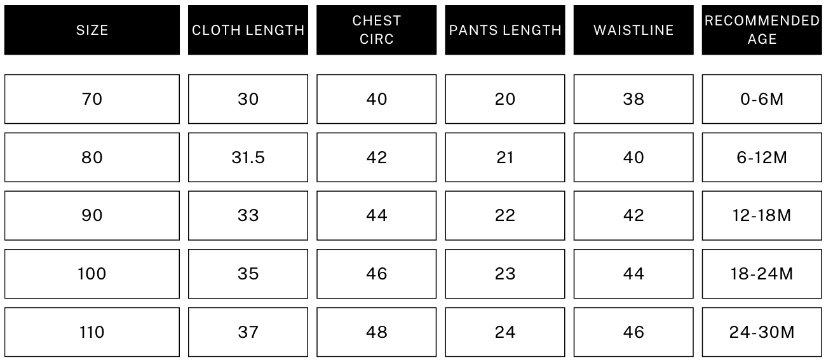Click the waistline 38 cell
Screen dimensions: 826x362
[x=633, y=99]
